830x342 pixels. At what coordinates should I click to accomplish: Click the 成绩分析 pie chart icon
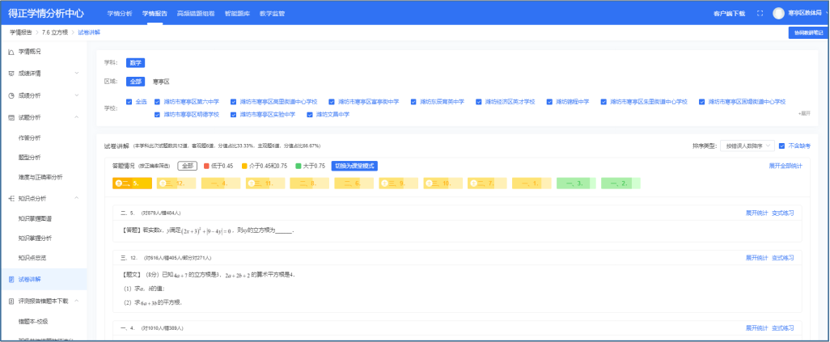tap(11, 95)
